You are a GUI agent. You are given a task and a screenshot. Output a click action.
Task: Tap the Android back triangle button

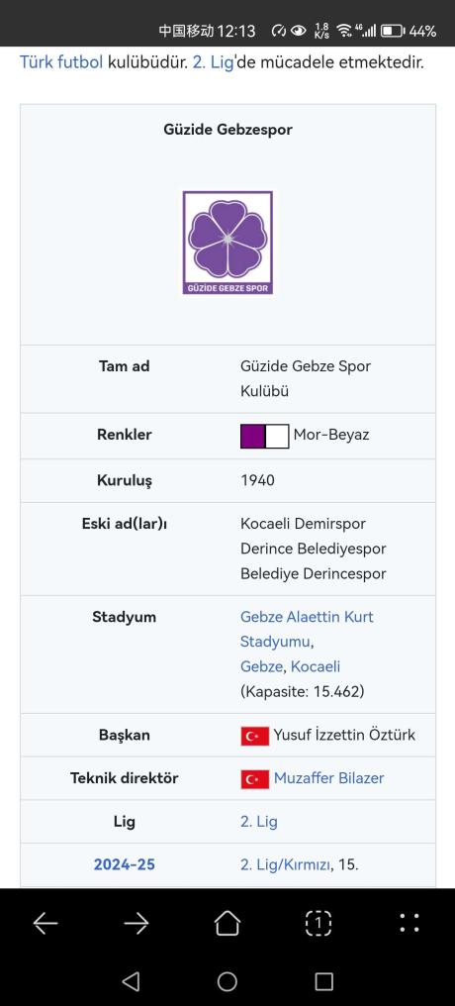point(131,981)
